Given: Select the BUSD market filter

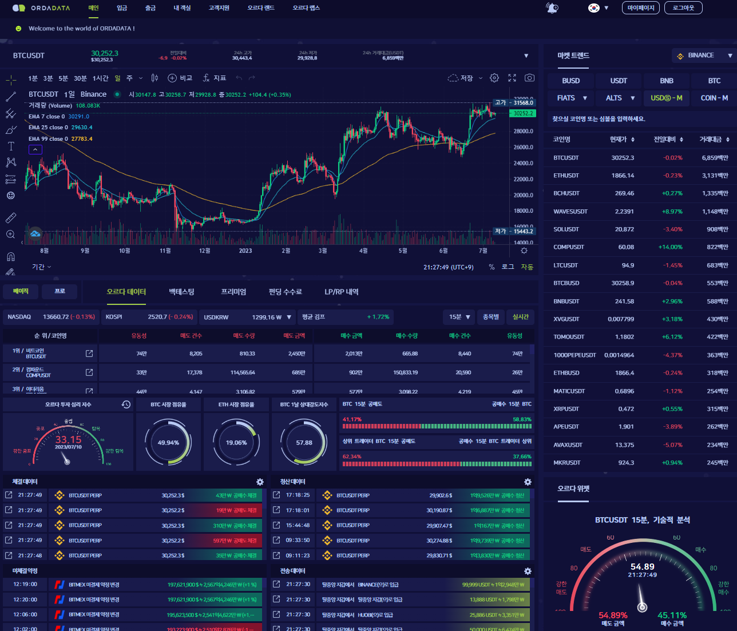Looking at the screenshot, I should tap(571, 81).
